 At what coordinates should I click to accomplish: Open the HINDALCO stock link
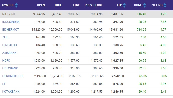[x=9, y=45]
